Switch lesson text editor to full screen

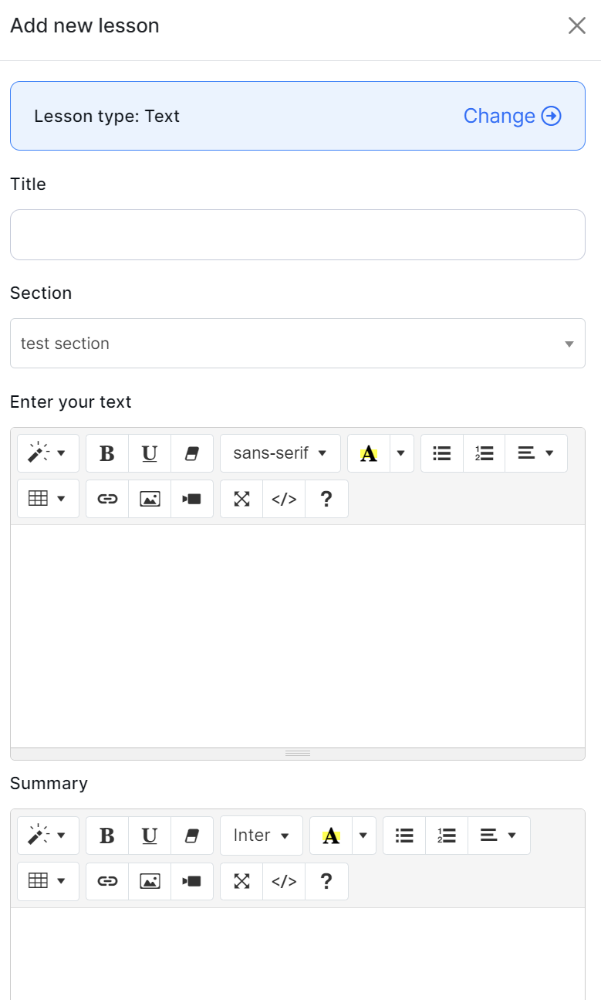click(x=242, y=499)
